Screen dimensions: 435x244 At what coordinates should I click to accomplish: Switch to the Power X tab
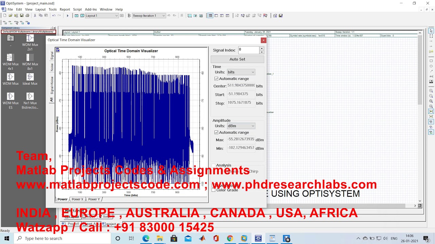click(77, 199)
